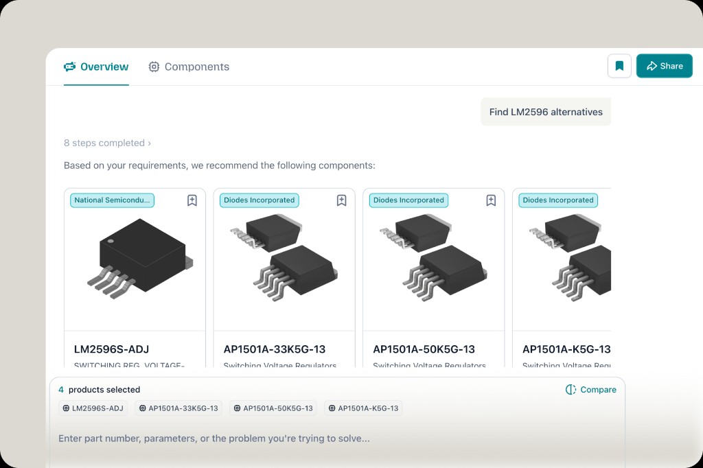Click the Share button

click(664, 66)
